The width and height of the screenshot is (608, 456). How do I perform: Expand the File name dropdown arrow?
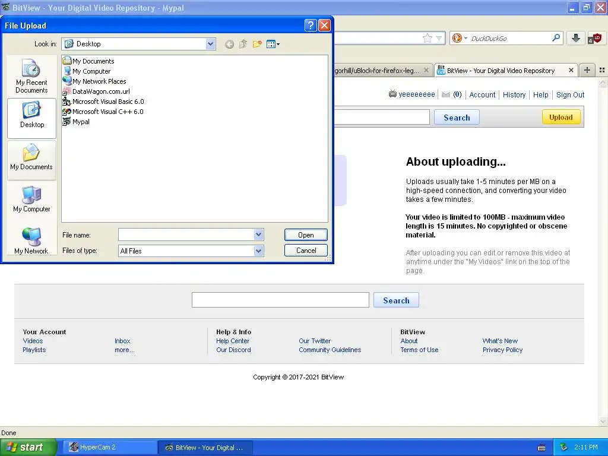(259, 235)
